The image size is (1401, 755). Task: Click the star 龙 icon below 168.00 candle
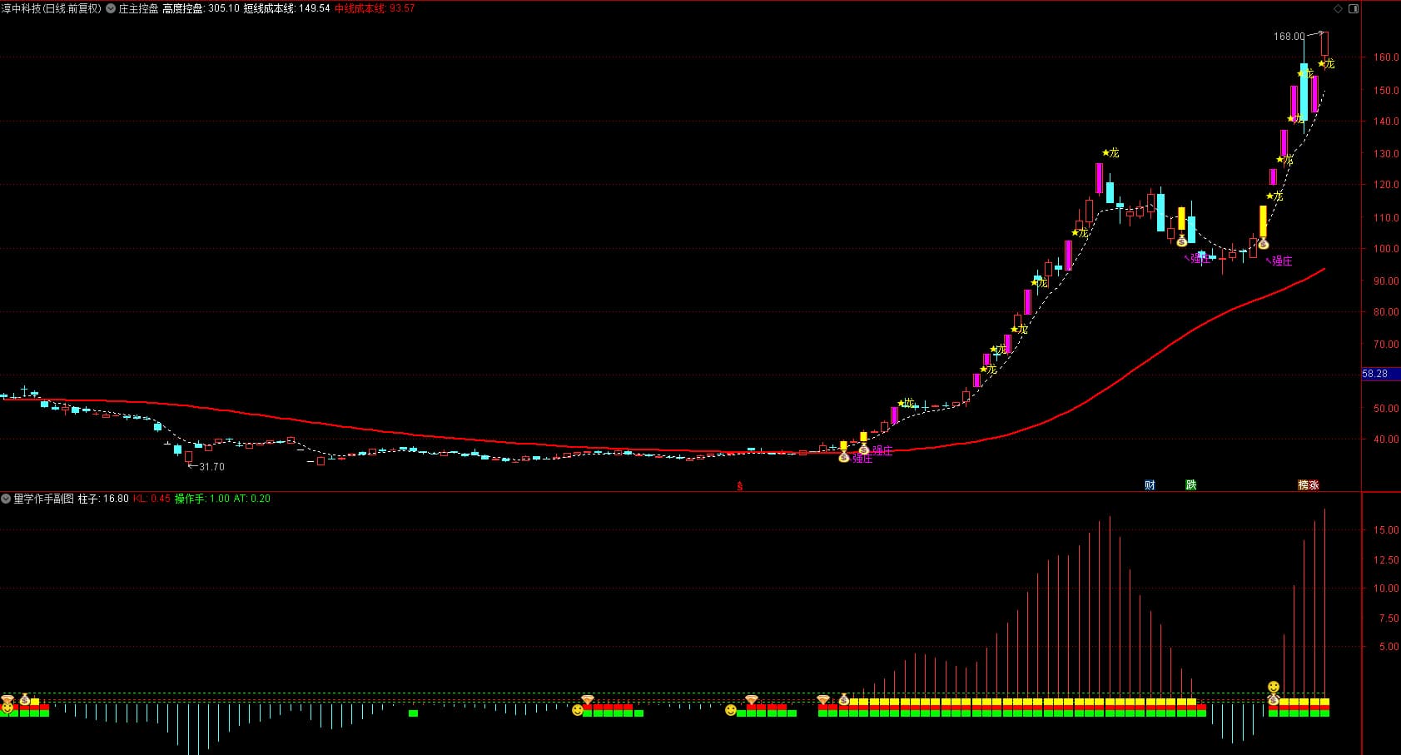pyautogui.click(x=1326, y=64)
